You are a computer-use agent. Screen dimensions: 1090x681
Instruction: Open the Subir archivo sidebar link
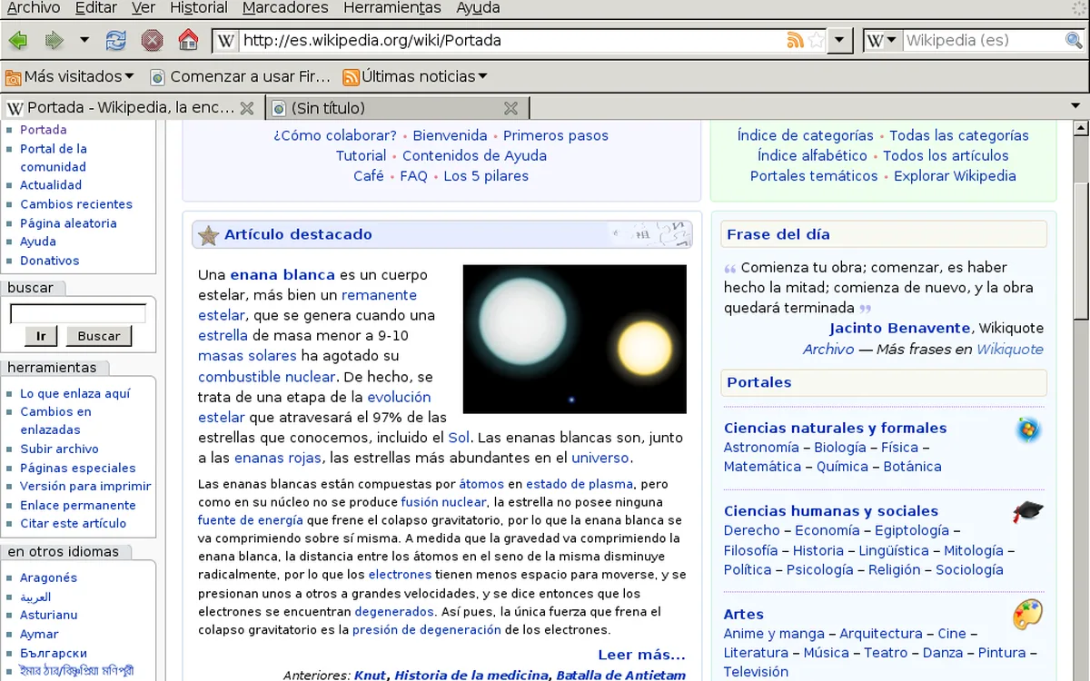[x=59, y=449]
